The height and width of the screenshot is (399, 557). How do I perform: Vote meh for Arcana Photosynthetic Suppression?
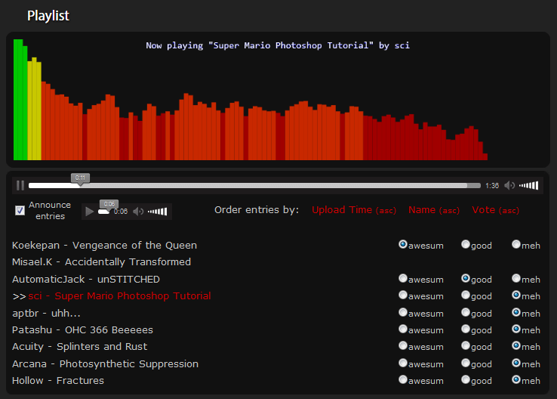pos(516,363)
